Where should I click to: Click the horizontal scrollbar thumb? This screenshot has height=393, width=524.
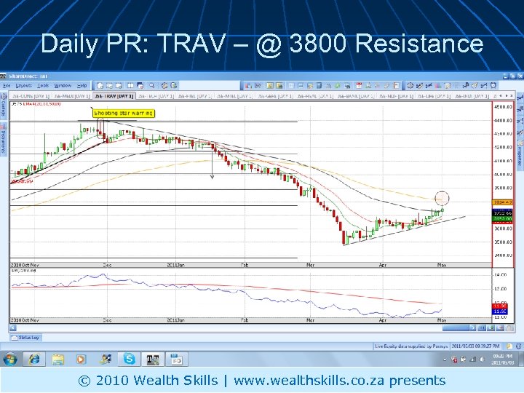click(456, 327)
